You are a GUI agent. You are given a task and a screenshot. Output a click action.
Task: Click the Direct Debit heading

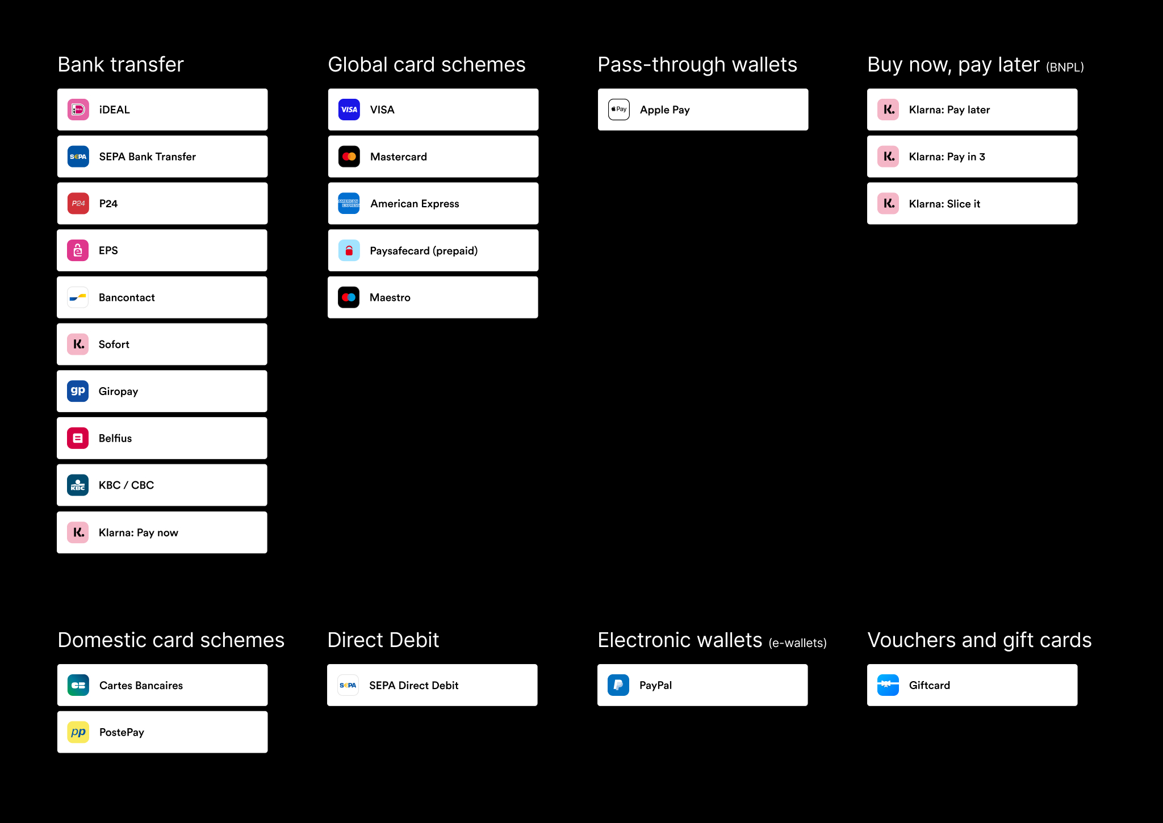point(383,640)
